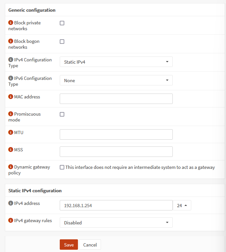Click info icon beside IPv4 gateway rules
Viewport: 226px width, 252px height.
[x=11, y=221]
